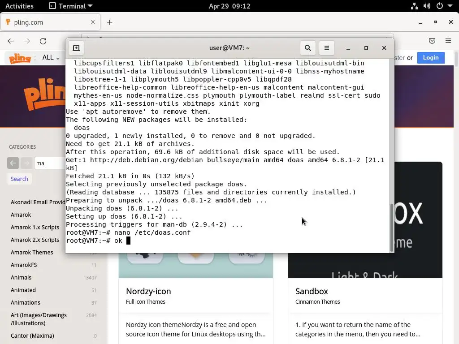Focus the category filter input containing ma
This screenshot has width=459, height=344.
point(50,163)
